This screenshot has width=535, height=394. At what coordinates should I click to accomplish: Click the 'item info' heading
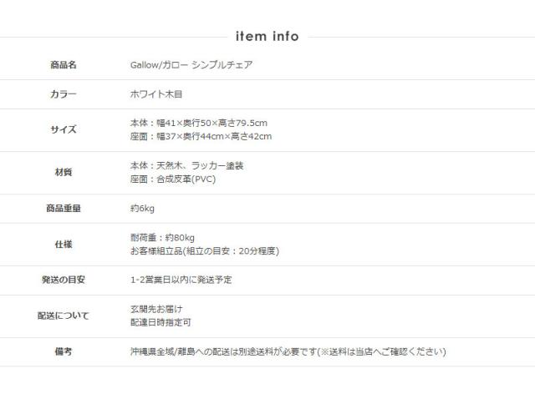pyautogui.click(x=267, y=36)
